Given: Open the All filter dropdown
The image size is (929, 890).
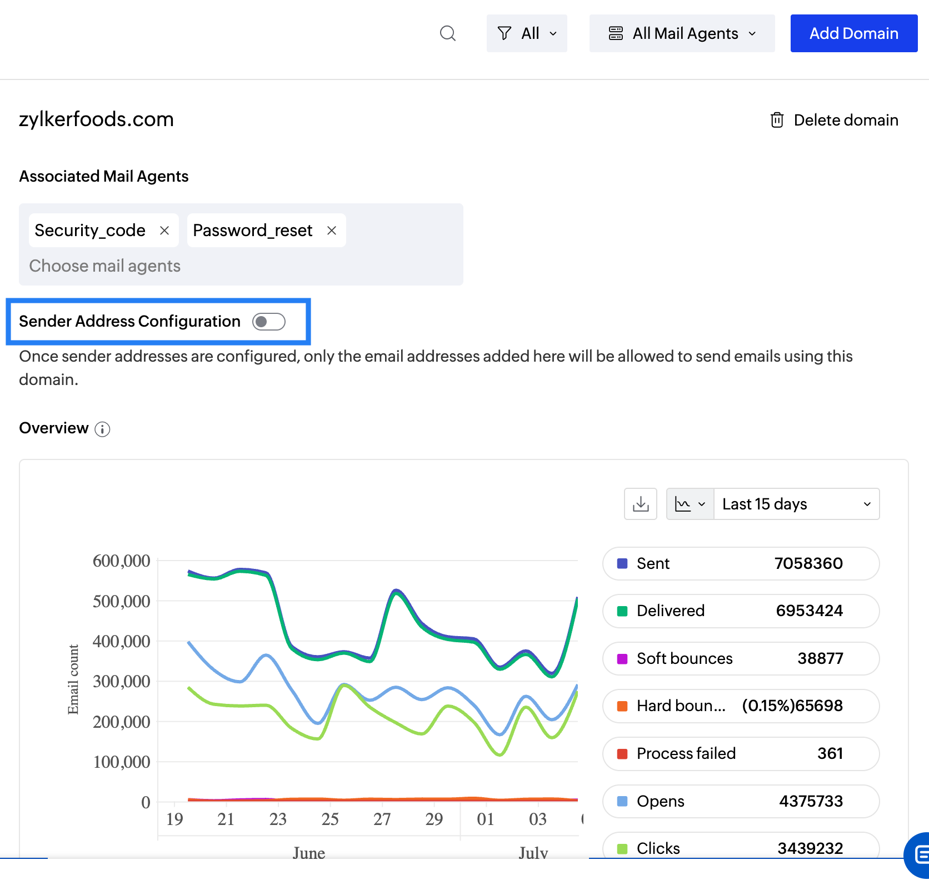Looking at the screenshot, I should 527,33.
